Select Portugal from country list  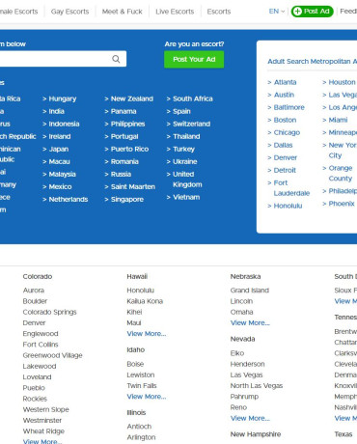pyautogui.click(x=124, y=136)
